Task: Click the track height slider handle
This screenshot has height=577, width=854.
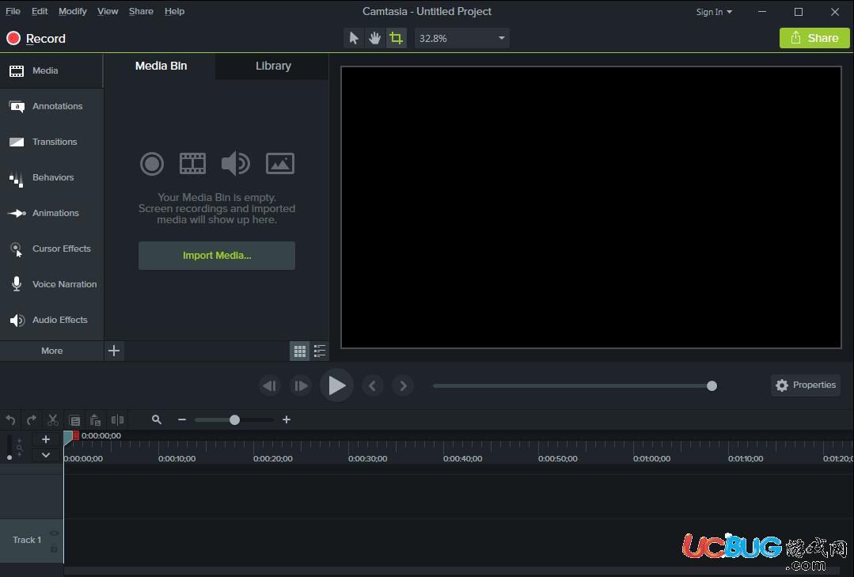Action: coord(9,457)
